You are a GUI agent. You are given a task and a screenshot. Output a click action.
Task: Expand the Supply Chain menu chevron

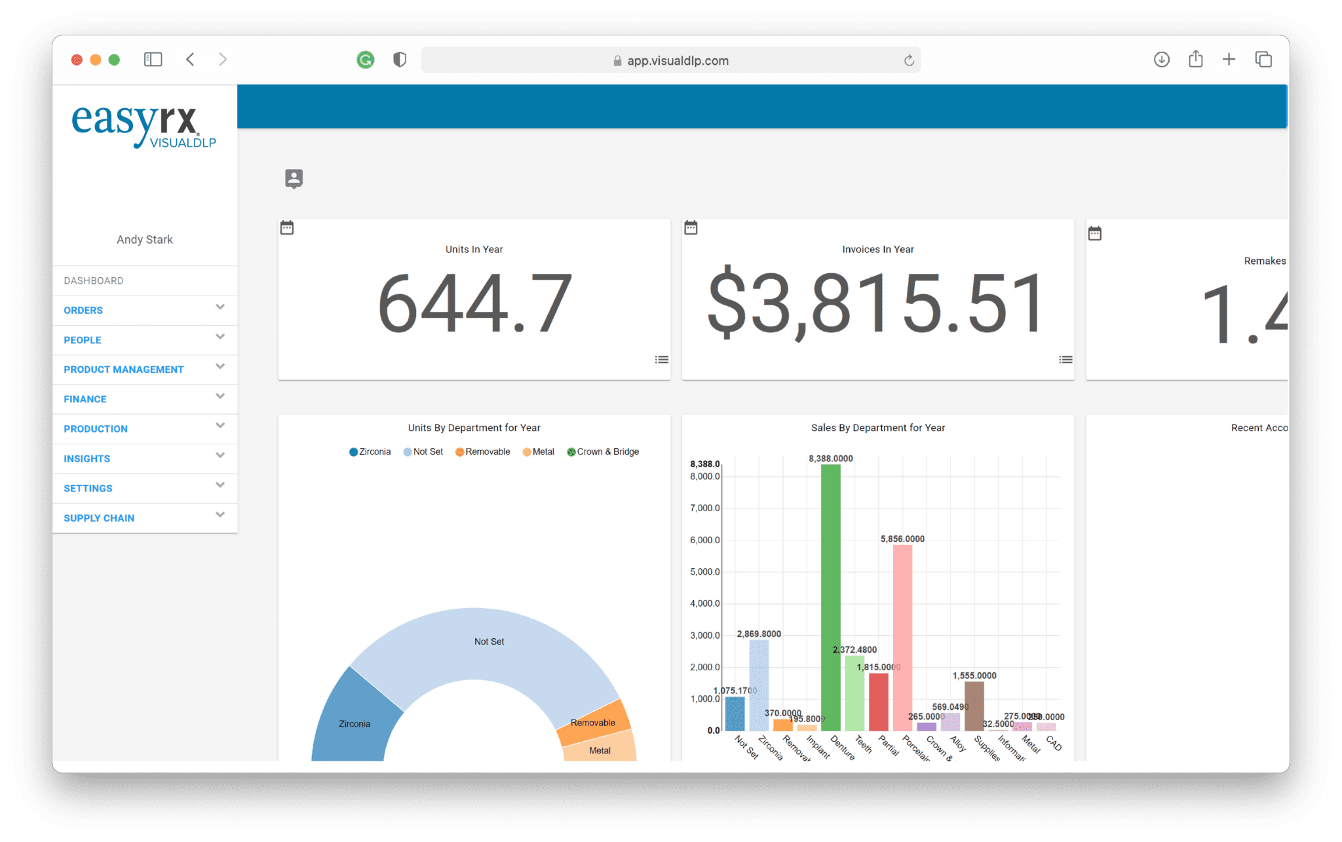click(x=220, y=515)
